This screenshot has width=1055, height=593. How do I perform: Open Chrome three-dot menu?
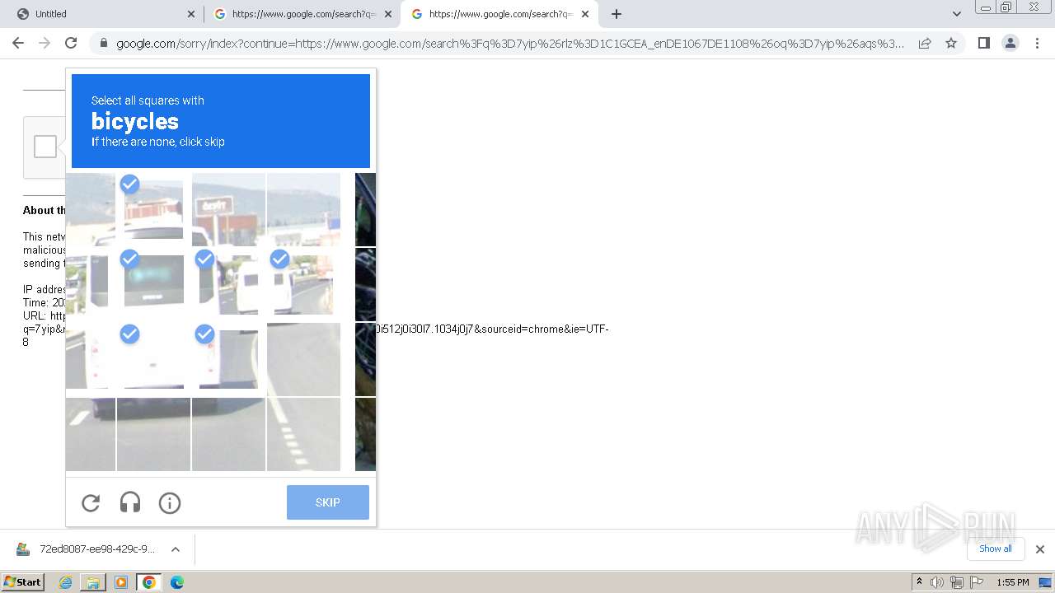click(x=1036, y=43)
